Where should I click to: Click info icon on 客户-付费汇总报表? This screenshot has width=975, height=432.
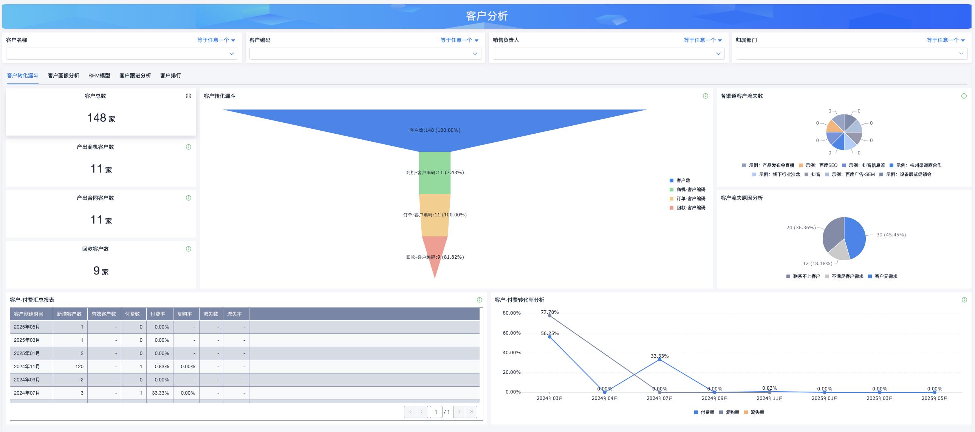click(x=479, y=300)
